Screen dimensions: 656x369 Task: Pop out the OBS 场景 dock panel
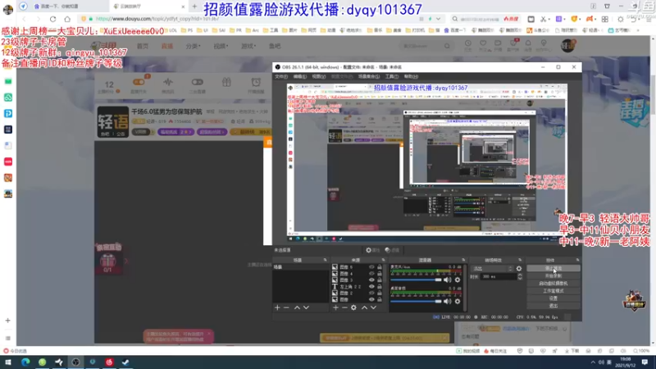coord(325,260)
